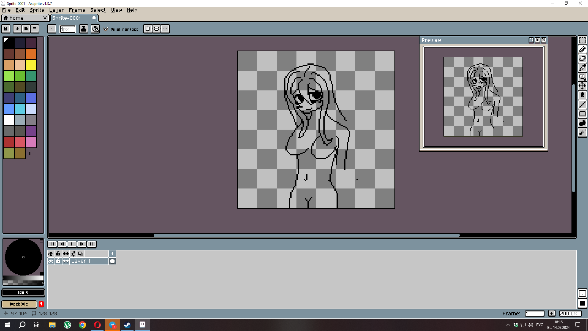This screenshot has height=331, width=588.
Task: Select the Line tool
Action: (582, 104)
